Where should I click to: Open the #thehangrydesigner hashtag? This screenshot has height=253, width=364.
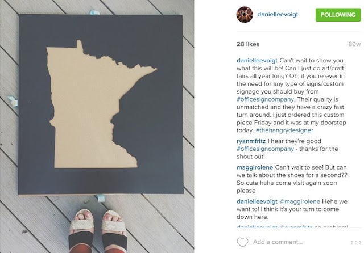point(284,130)
